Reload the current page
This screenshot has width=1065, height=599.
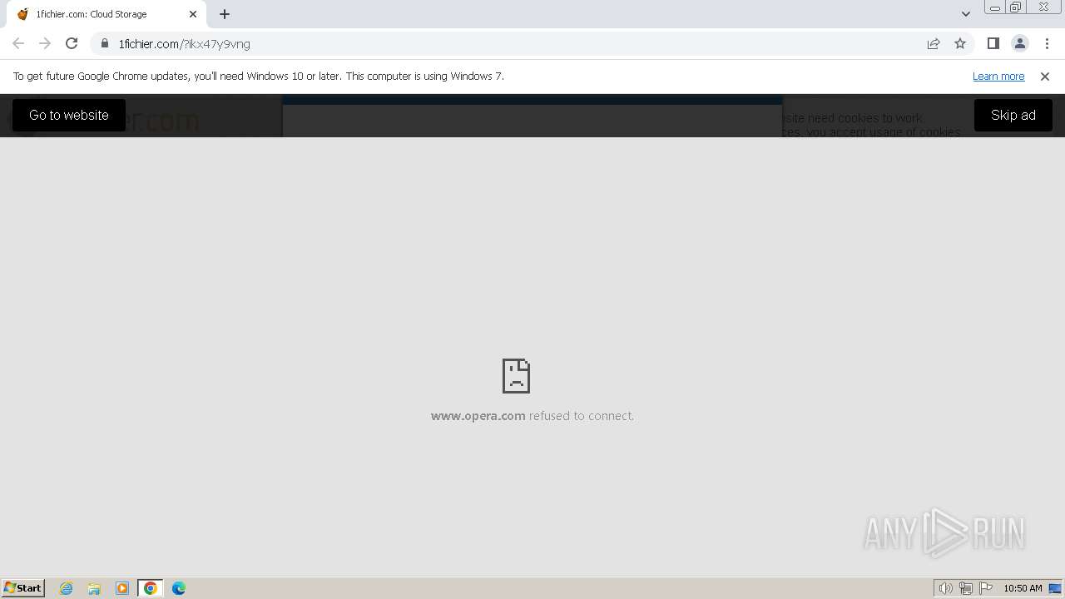coord(72,43)
